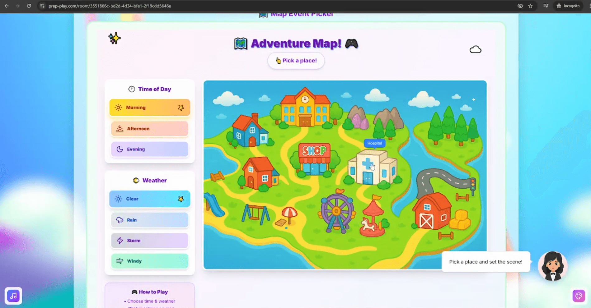Screen dimensions: 591x308
Task: Click the Pick a place! button
Action: pos(296,61)
